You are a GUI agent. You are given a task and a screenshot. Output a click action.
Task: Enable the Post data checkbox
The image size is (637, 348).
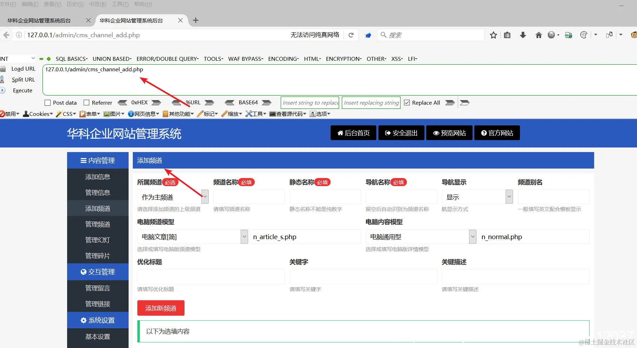48,103
